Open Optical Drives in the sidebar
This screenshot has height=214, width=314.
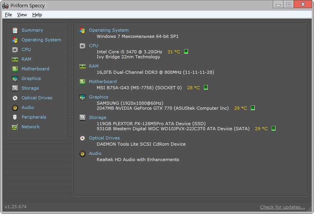click(x=37, y=98)
